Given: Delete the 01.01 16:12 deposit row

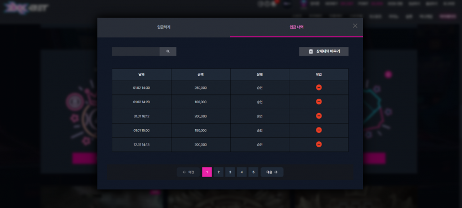Looking at the screenshot, I should [x=319, y=116].
